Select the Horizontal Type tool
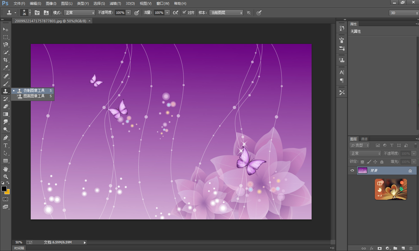The height and width of the screenshot is (251, 419). 6,145
